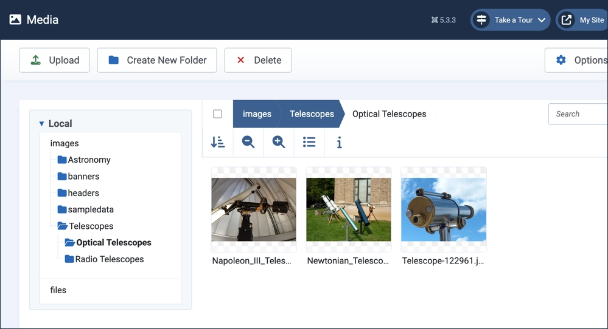Click the Local heading label

[x=60, y=124]
